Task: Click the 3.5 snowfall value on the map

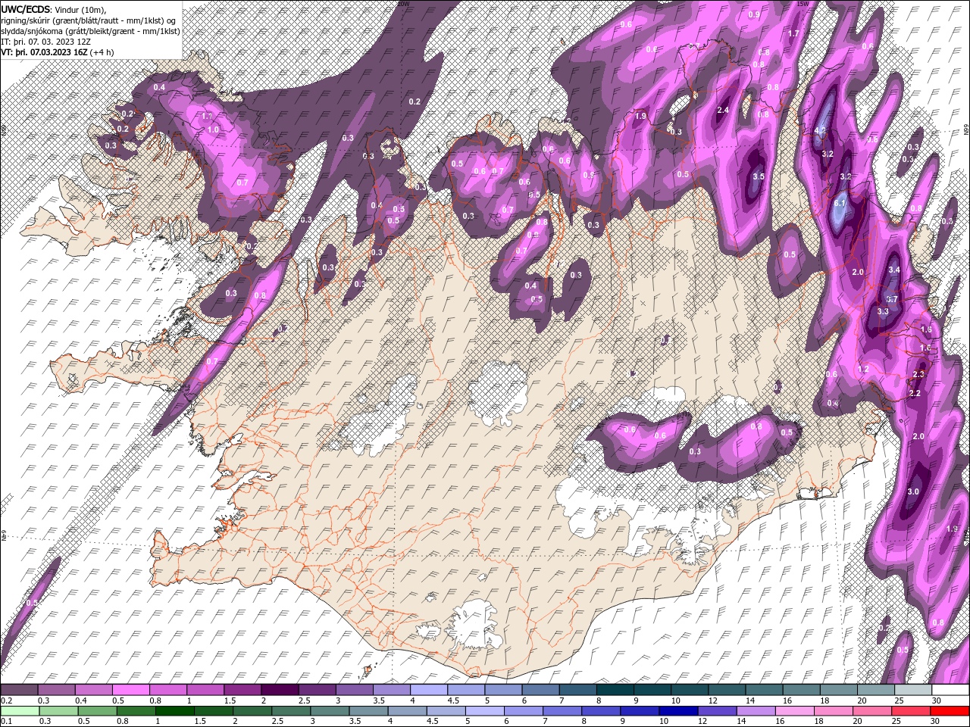Action: click(758, 176)
